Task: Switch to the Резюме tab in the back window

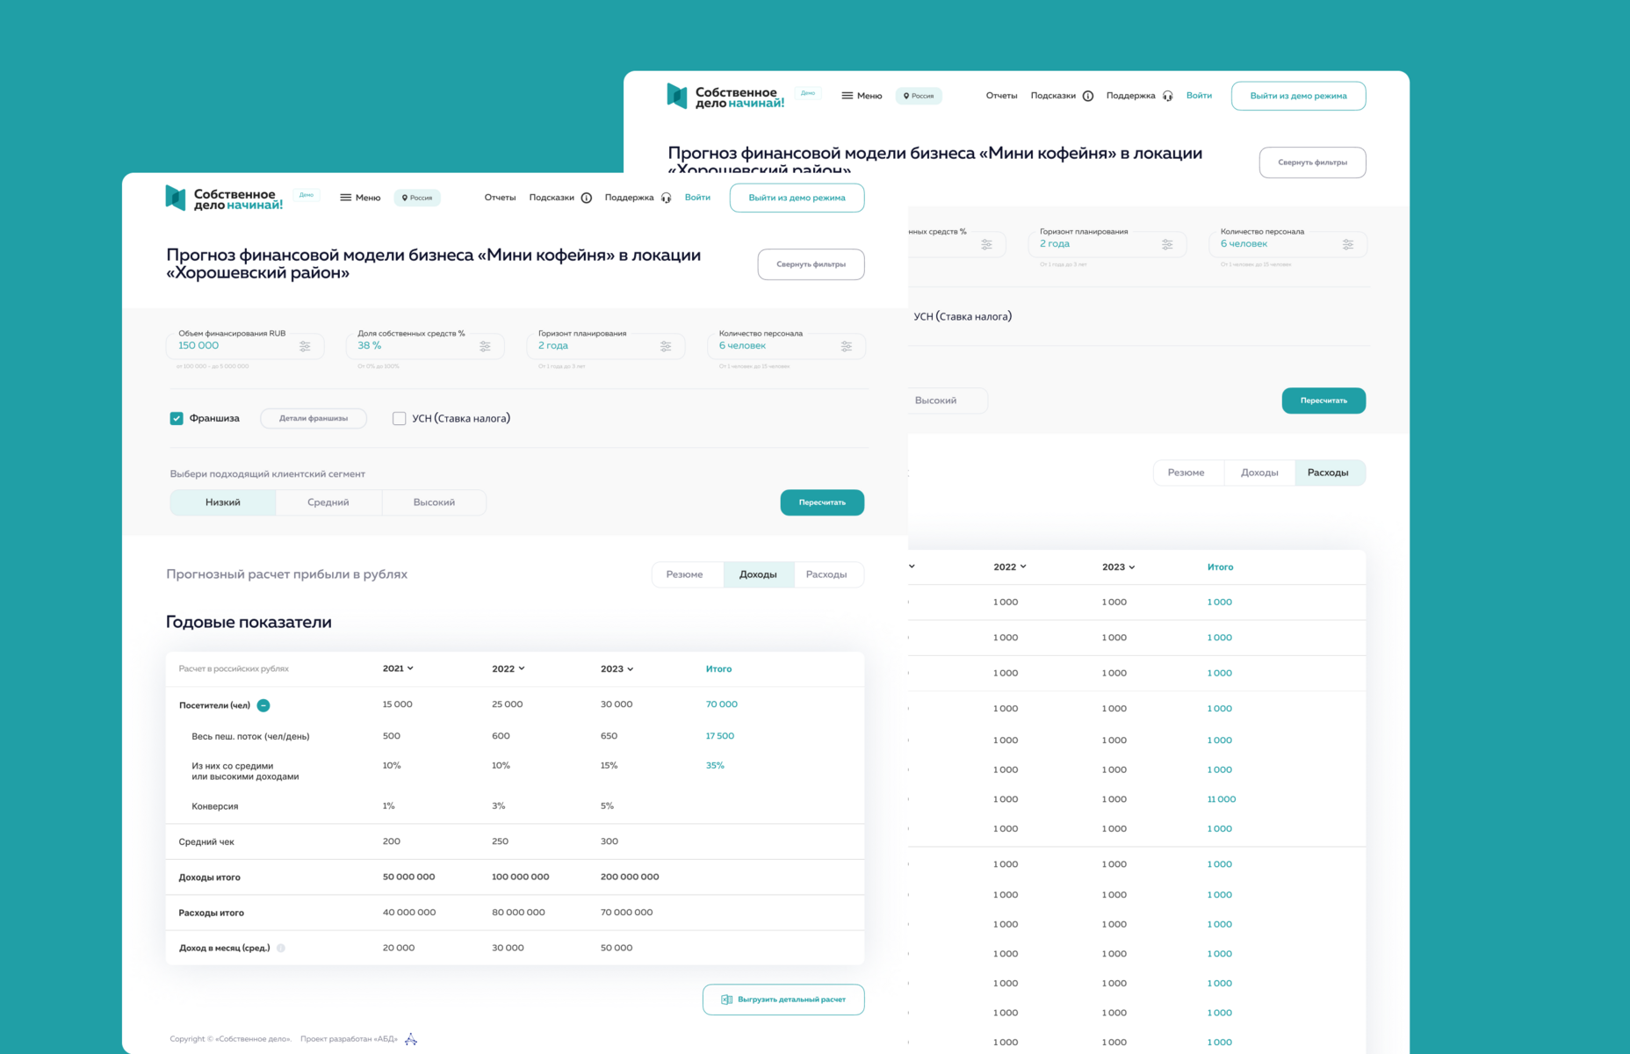Action: coord(1186,473)
